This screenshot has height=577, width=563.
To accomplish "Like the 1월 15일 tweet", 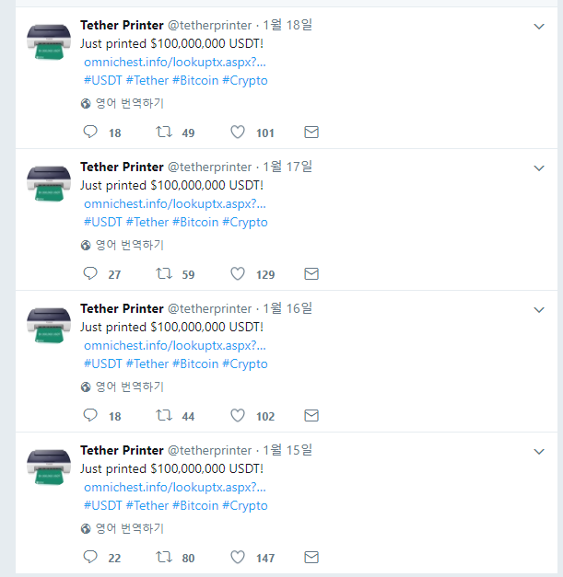I will click(238, 557).
